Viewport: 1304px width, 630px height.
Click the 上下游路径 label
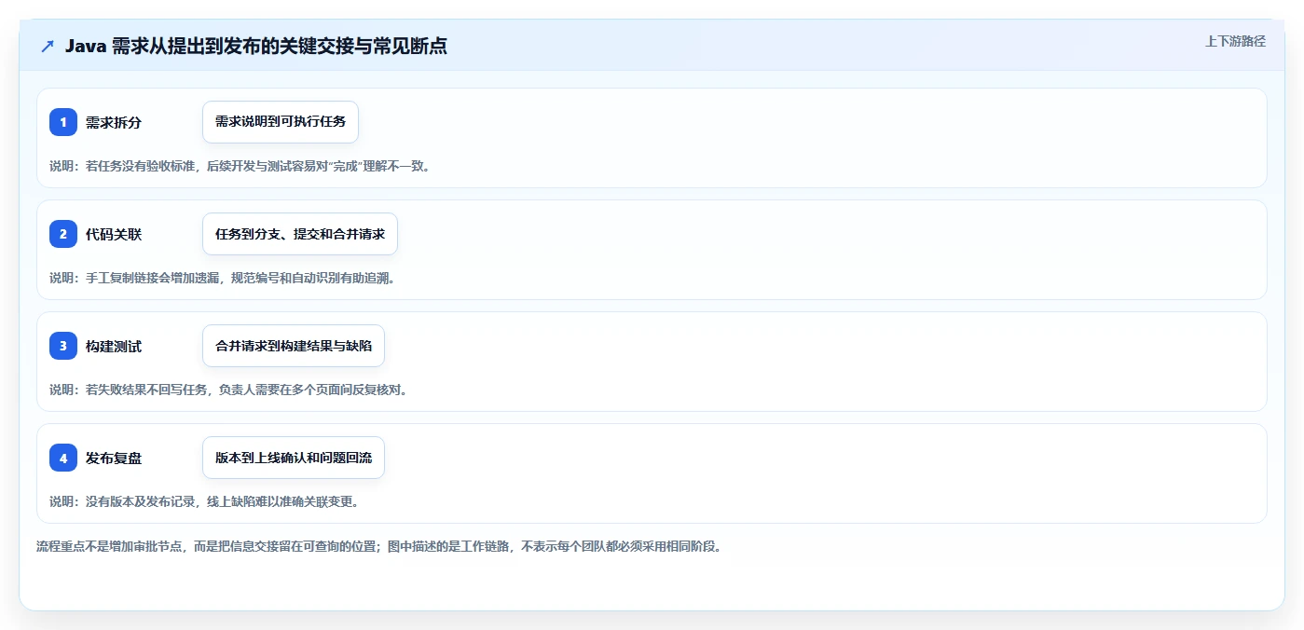[1235, 41]
